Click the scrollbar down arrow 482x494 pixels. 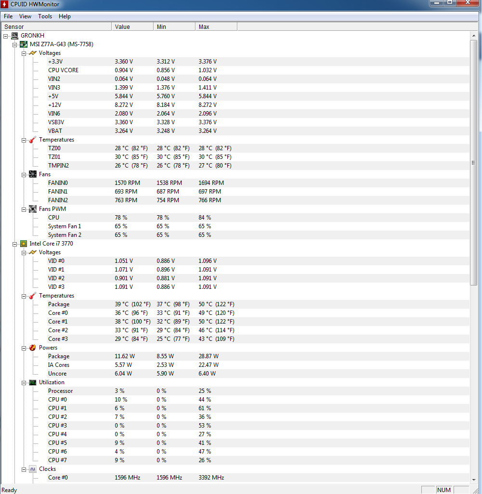click(474, 480)
